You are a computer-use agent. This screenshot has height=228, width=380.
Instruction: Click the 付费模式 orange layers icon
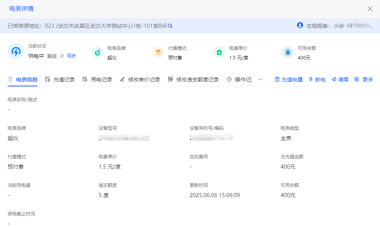point(158,52)
